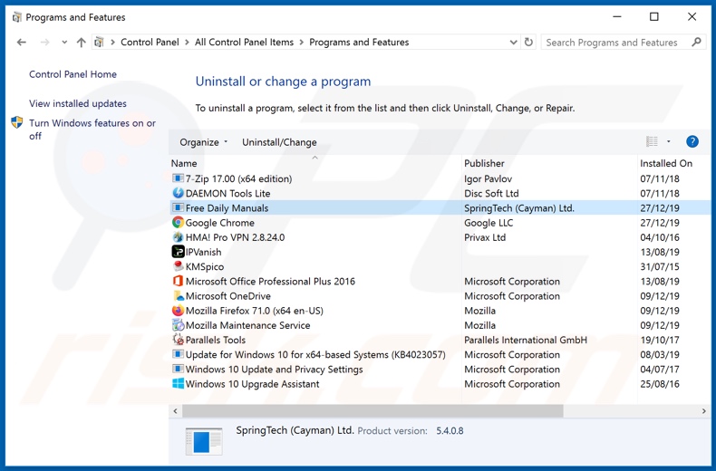Image resolution: width=716 pixels, height=471 pixels.
Task: Click the search magnifier icon
Action: pyautogui.click(x=696, y=42)
